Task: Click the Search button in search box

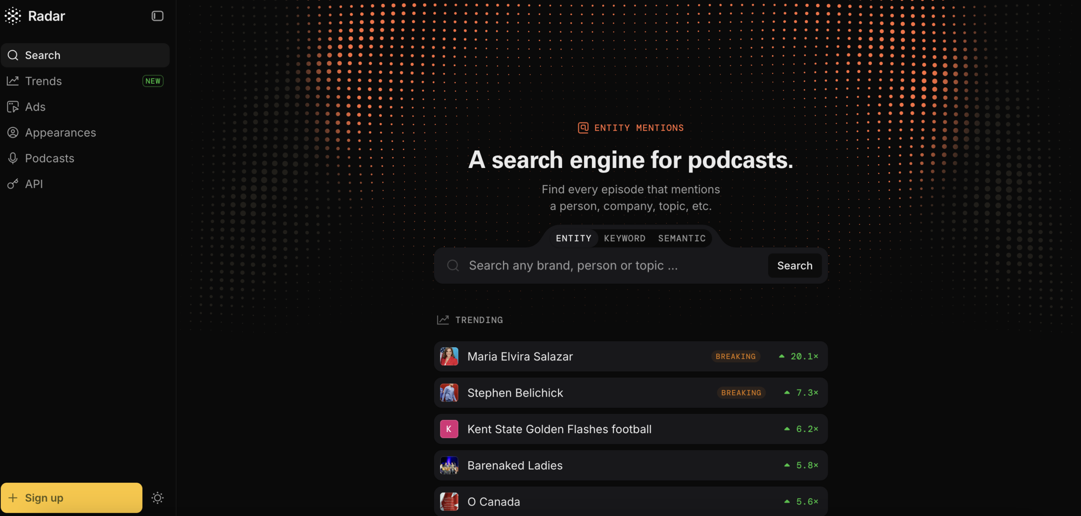Action: click(795, 265)
